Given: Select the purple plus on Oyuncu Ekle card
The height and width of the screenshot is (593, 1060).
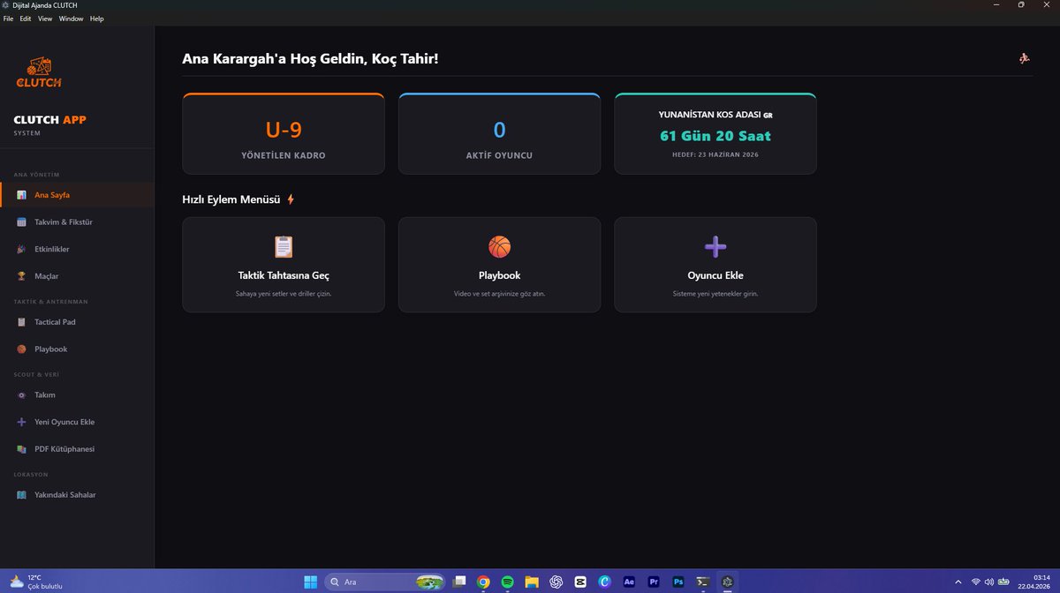Looking at the screenshot, I should tap(715, 246).
